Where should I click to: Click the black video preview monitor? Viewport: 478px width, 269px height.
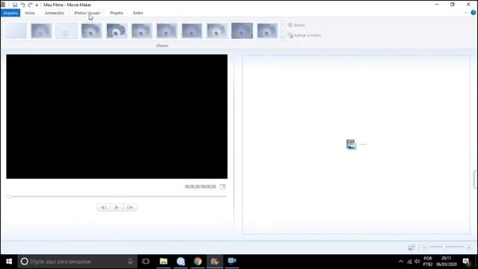[117, 117]
